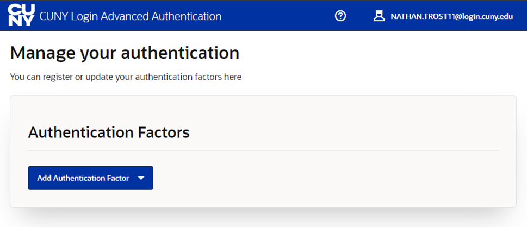Open help via question mark icon

coord(340,16)
